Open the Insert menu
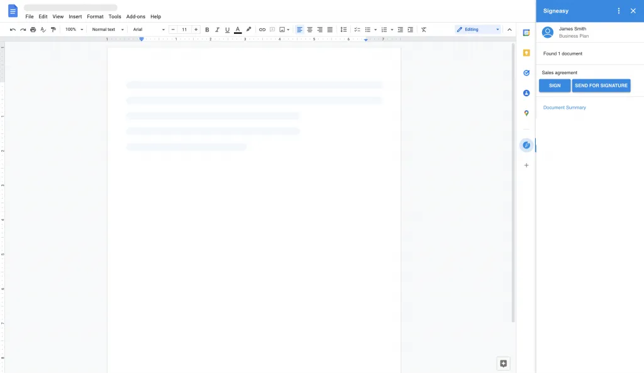The height and width of the screenshot is (373, 644). point(75,16)
